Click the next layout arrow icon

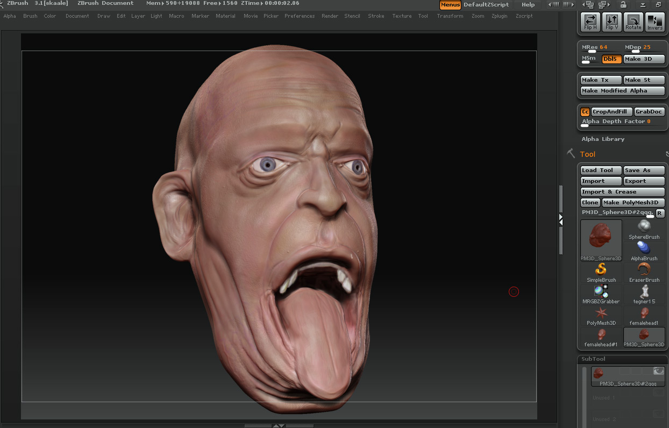coord(568,4)
